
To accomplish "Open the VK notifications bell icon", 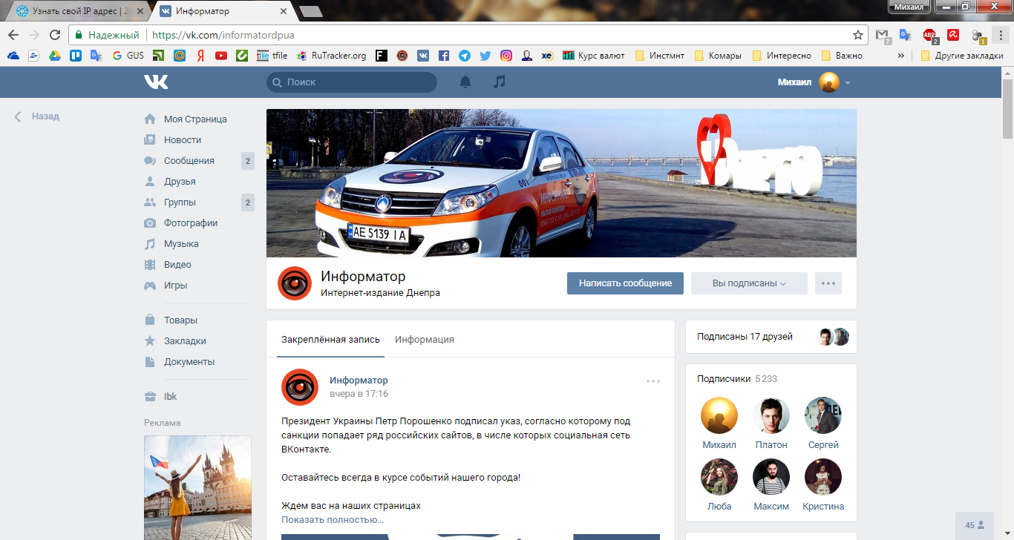I will 465,82.
